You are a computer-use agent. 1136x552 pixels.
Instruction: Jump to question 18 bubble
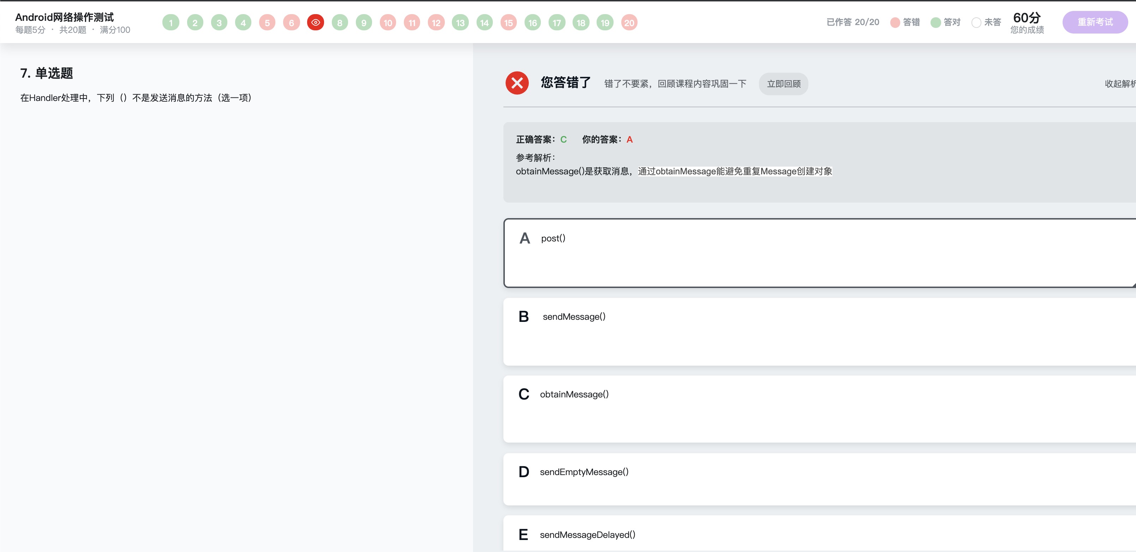point(581,23)
